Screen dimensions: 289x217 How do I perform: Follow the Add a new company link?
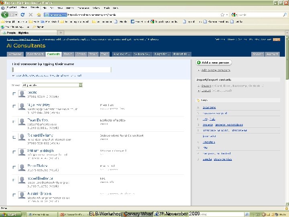click(216, 70)
